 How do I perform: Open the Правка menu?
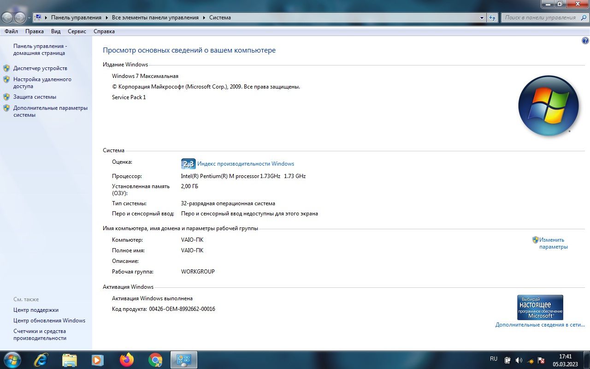[35, 31]
